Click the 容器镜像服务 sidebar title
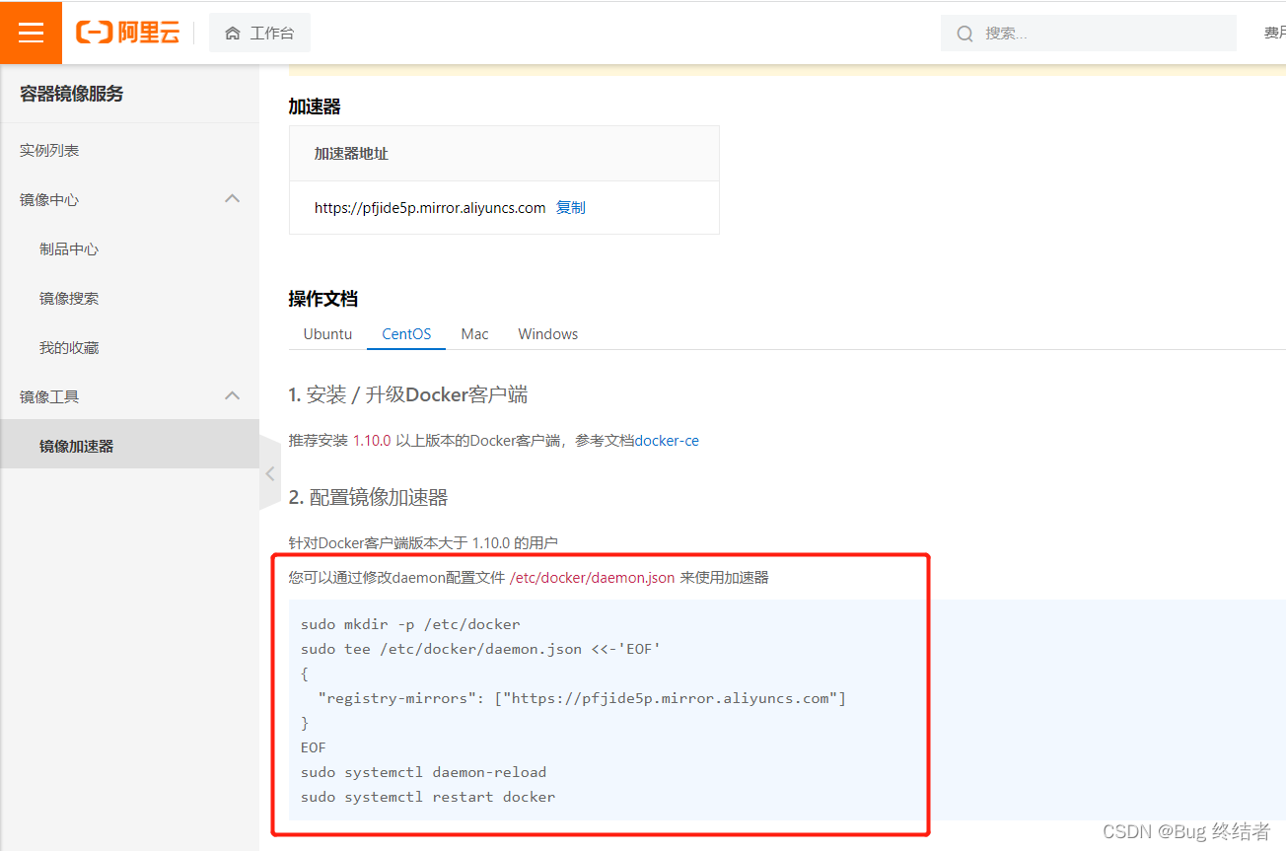The image size is (1286, 851). [72, 94]
